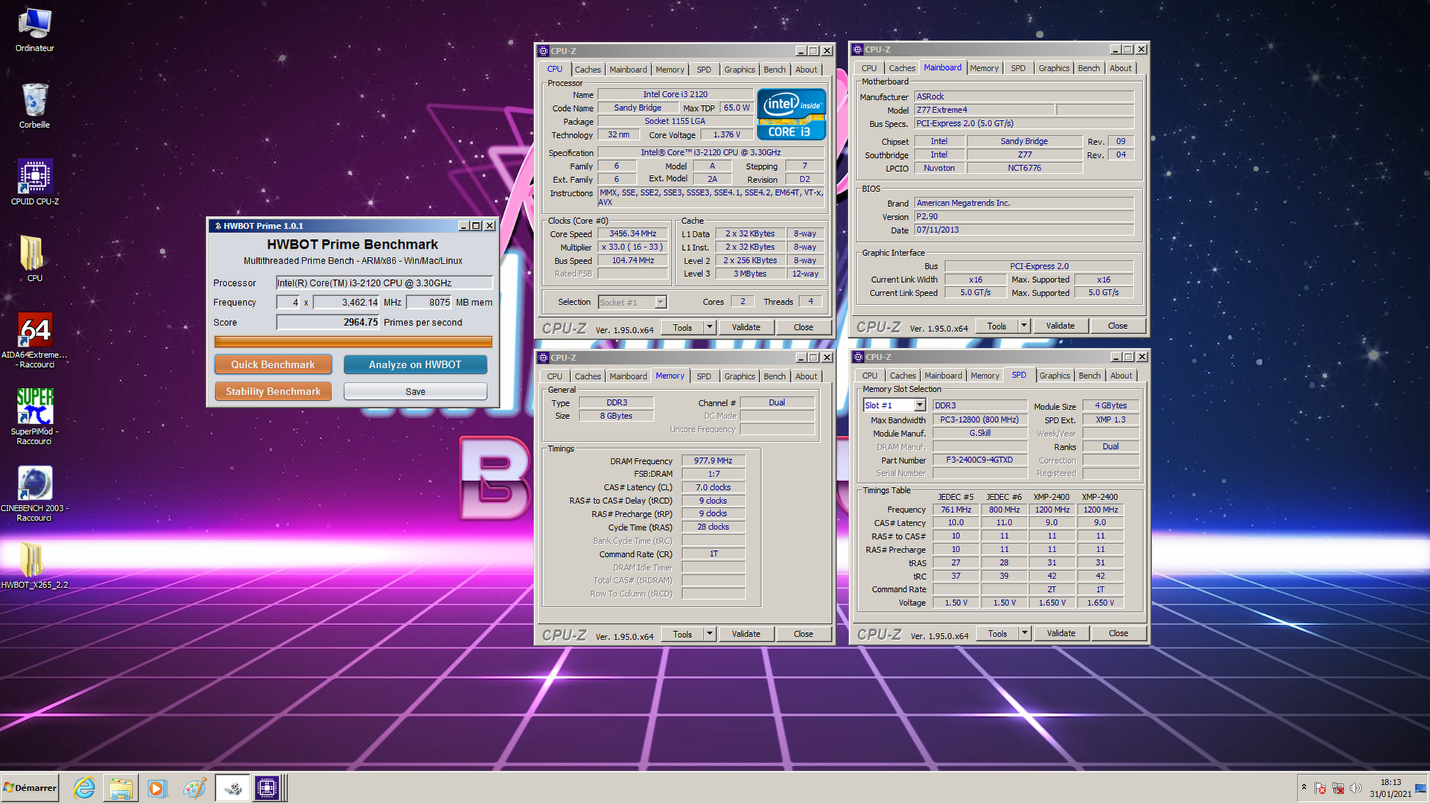This screenshot has height=804, width=1430.
Task: Select CPU-Z taskbar button
Action: (x=267, y=788)
